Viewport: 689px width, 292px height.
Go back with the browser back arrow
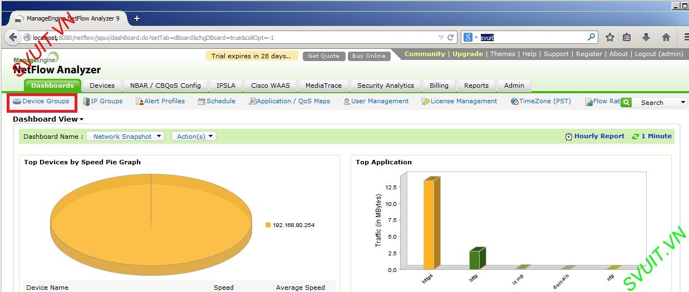pos(13,37)
